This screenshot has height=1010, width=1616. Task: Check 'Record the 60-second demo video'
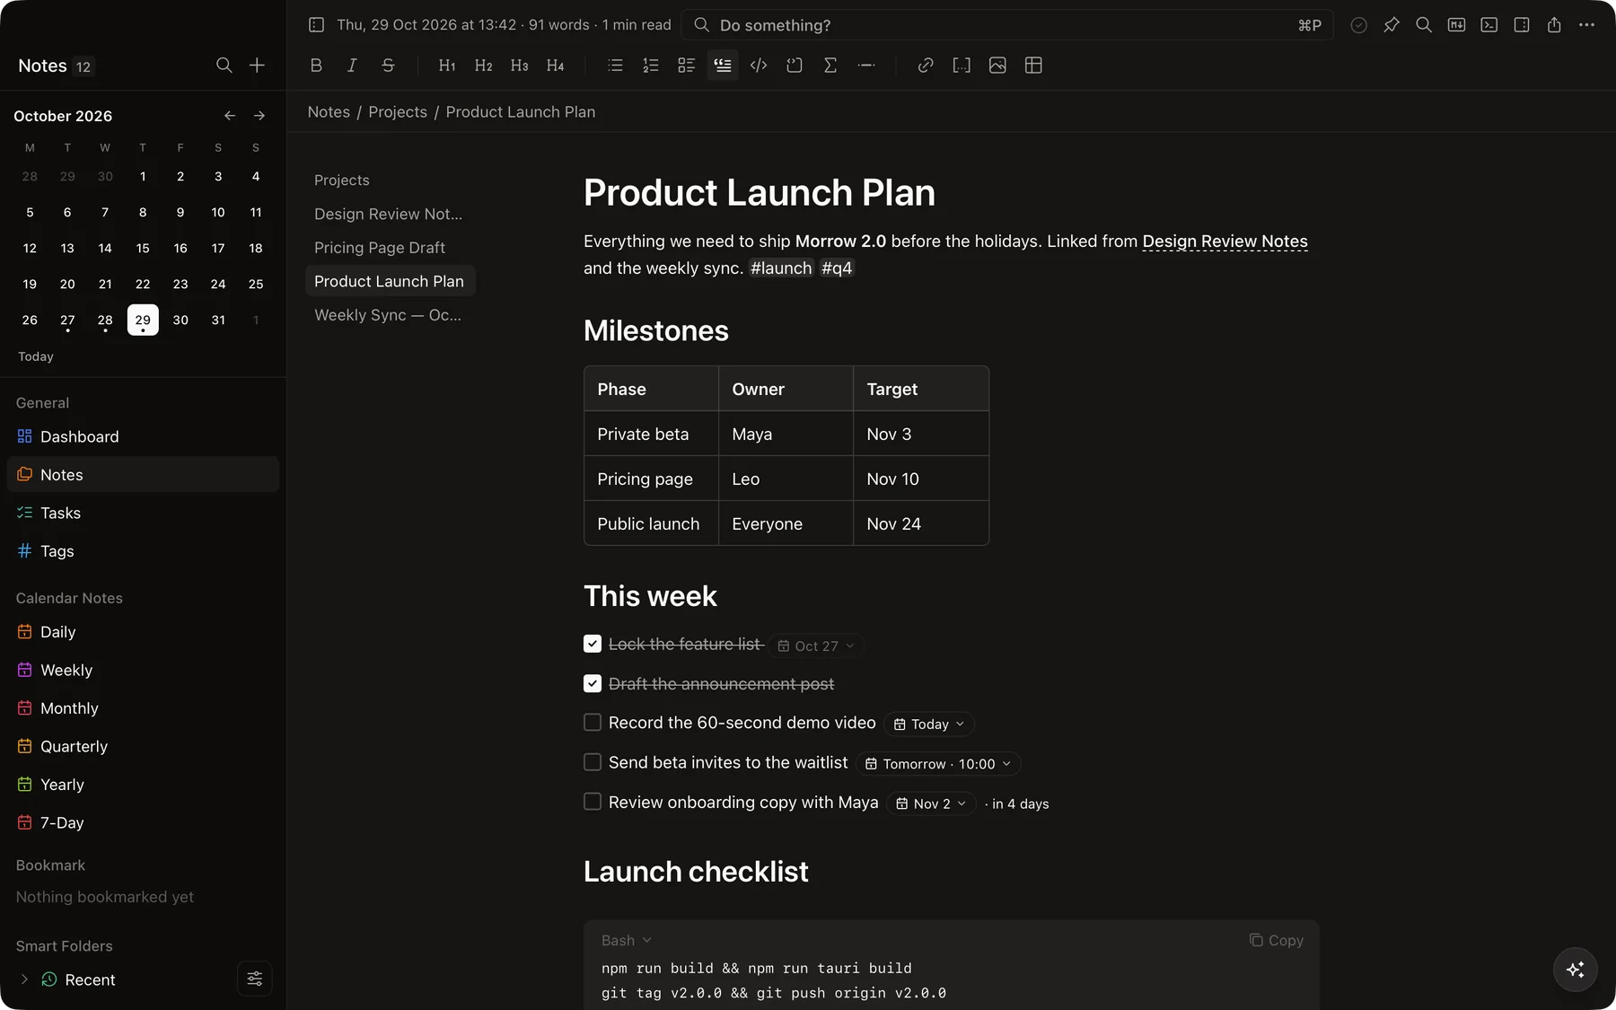[593, 723]
